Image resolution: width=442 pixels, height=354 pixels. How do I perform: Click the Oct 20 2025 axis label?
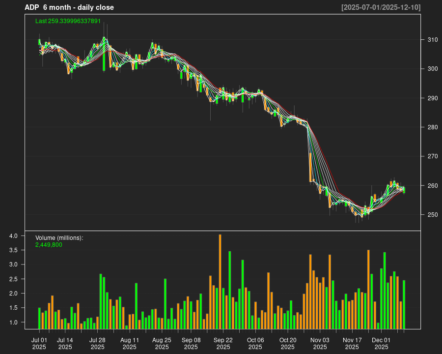(x=289, y=343)
